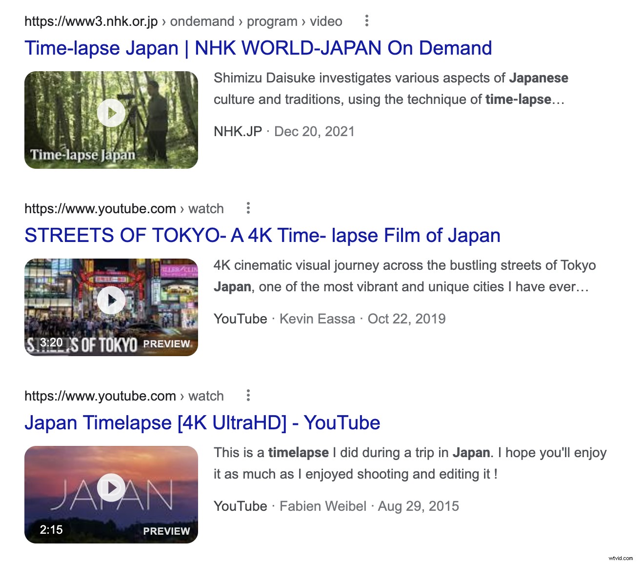Click the 3:20 duration label on STREETS OF TOKYO

pyautogui.click(x=51, y=342)
